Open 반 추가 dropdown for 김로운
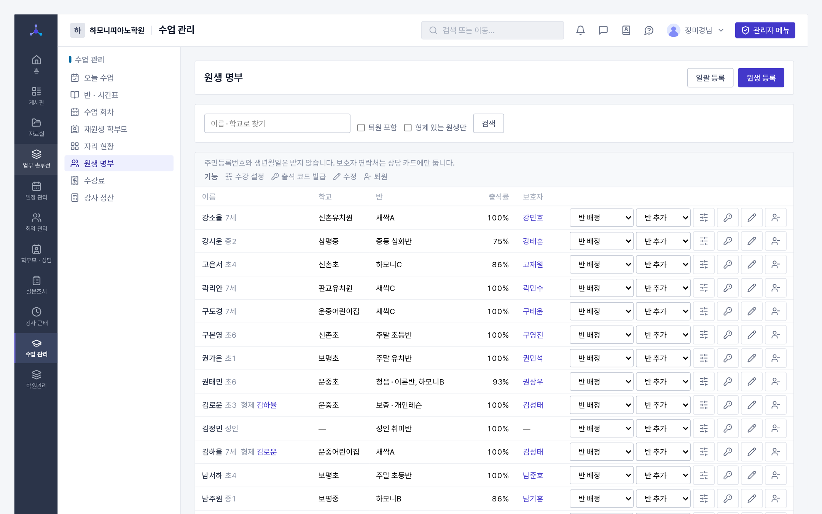 [x=663, y=405]
